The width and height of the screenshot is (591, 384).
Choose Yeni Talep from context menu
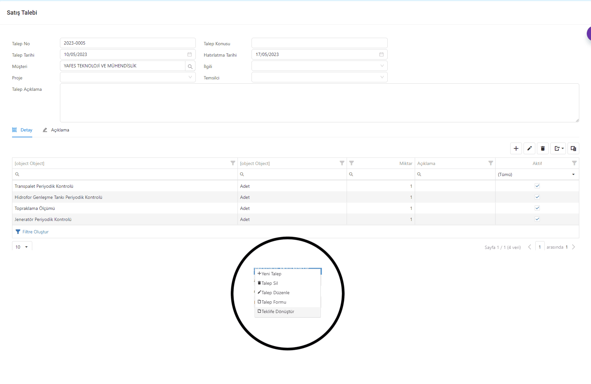pyautogui.click(x=288, y=274)
